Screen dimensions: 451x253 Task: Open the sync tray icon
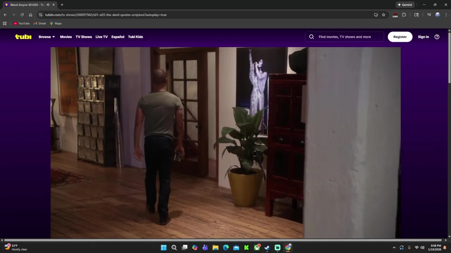(x=402, y=248)
